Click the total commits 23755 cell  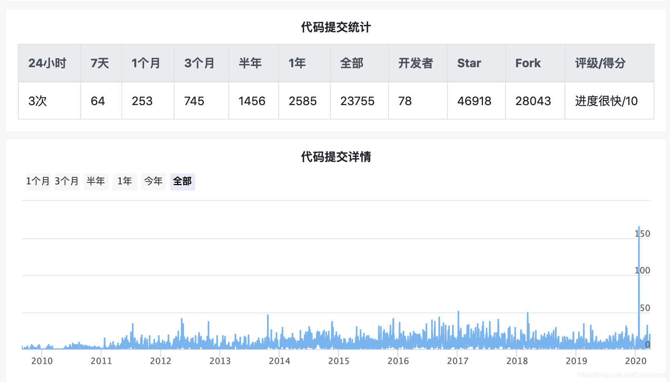(359, 101)
